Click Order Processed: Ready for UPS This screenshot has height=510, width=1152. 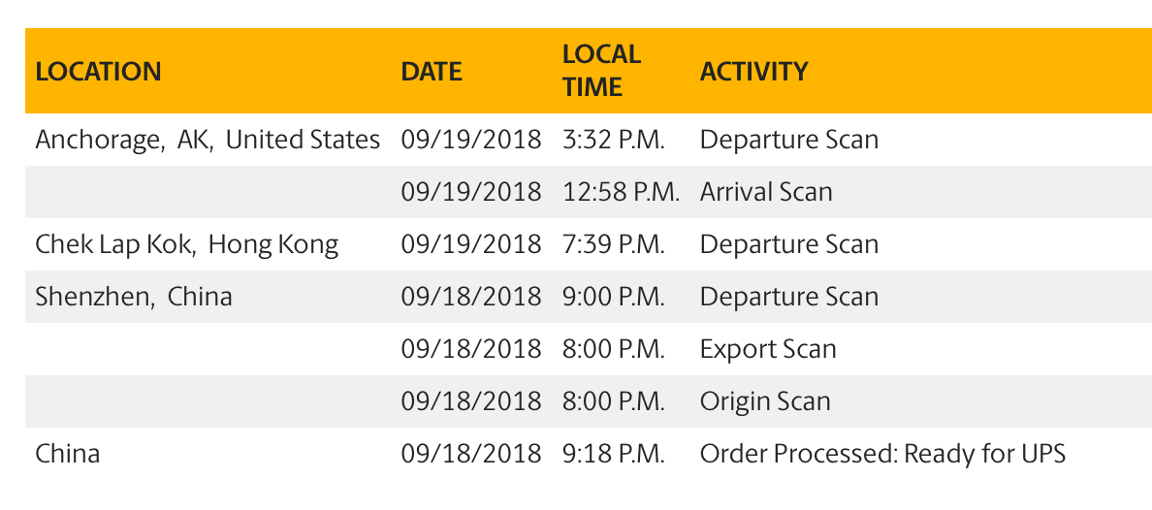[x=882, y=454]
